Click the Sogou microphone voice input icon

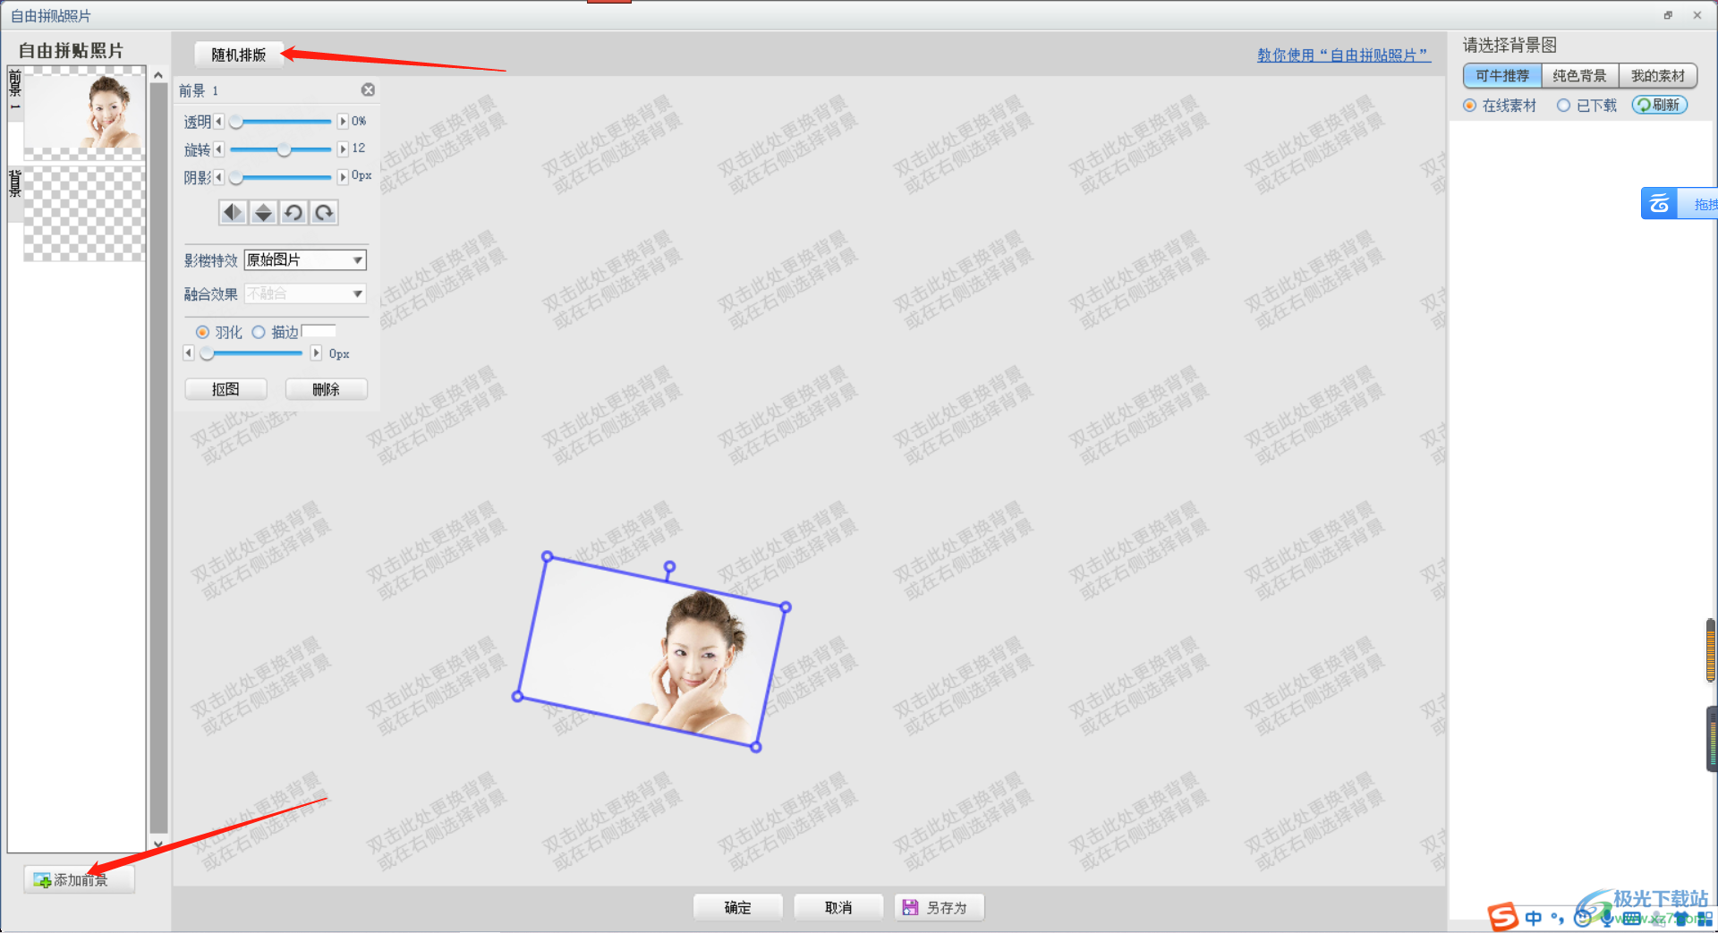(x=1607, y=918)
